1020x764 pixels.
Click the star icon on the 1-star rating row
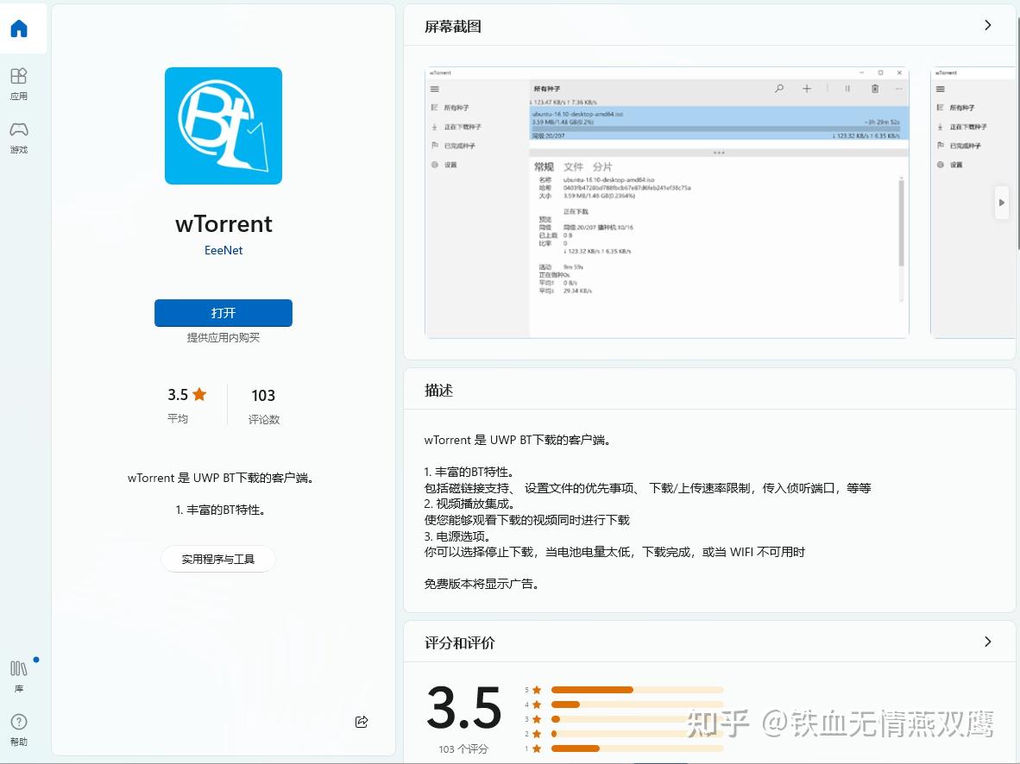pos(536,748)
